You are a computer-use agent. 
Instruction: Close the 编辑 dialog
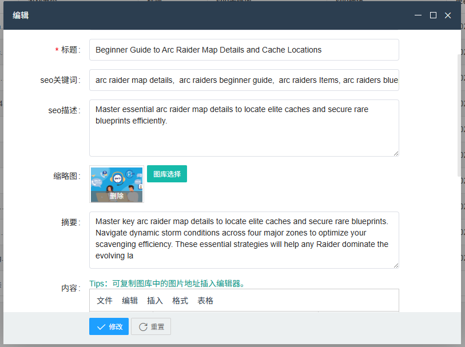tap(448, 15)
